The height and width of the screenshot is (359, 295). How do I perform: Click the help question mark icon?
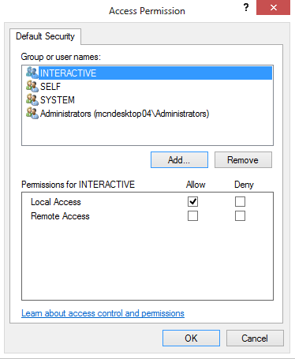point(246,7)
